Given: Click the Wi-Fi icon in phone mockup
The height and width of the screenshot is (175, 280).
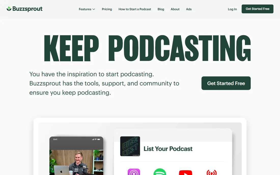Looking at the screenshot, I should click(x=96, y=139).
